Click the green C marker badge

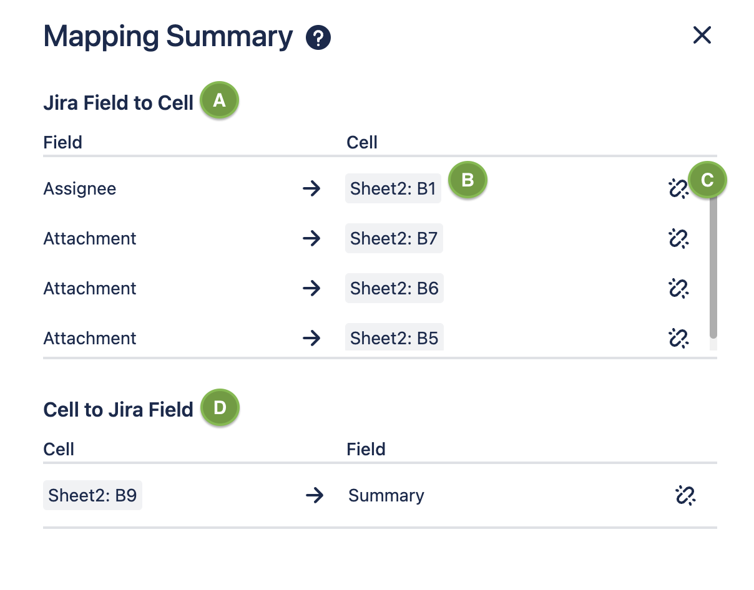pos(707,180)
